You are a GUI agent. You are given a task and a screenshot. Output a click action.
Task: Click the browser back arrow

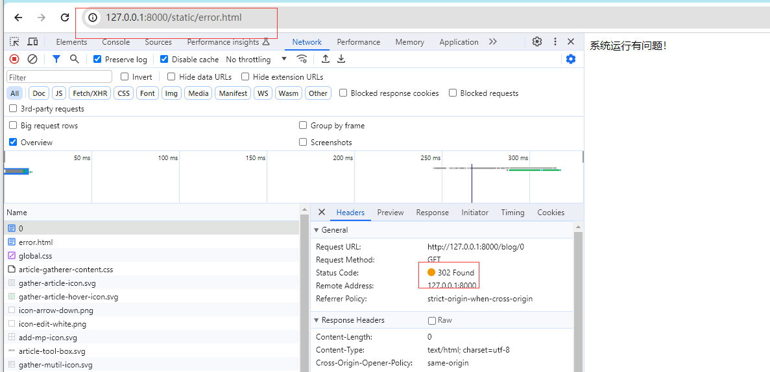(x=18, y=17)
